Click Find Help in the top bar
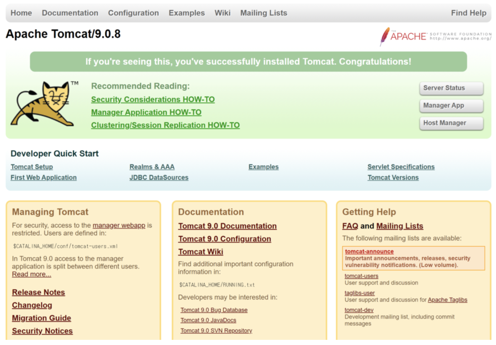 coord(469,13)
